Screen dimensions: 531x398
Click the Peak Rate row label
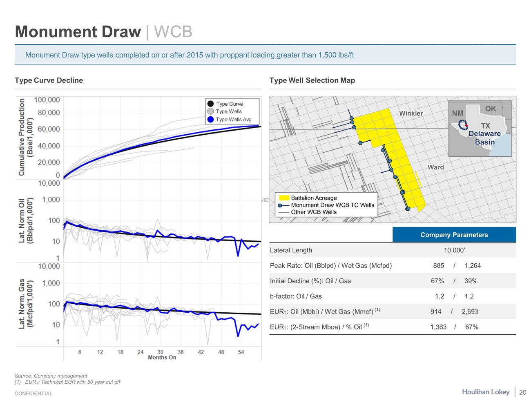[x=330, y=266]
